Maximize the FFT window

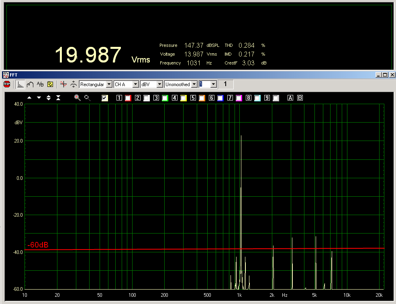coord(385,75)
